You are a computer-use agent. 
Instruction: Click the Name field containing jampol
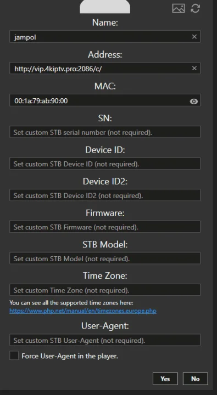pos(105,37)
